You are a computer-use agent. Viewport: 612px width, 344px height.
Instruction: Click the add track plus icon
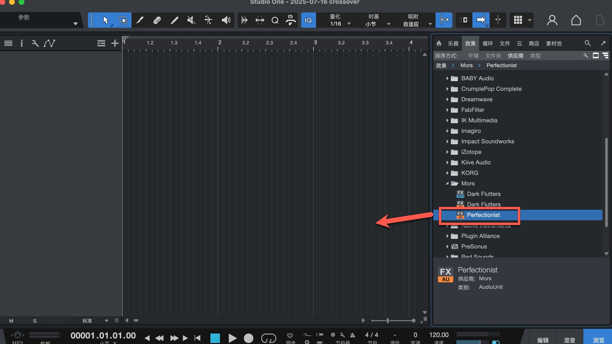(115, 43)
